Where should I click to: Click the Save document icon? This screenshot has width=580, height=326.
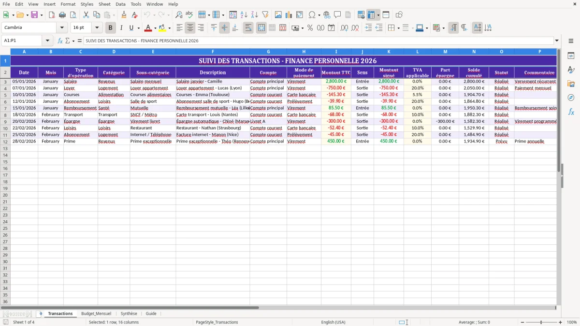click(34, 15)
